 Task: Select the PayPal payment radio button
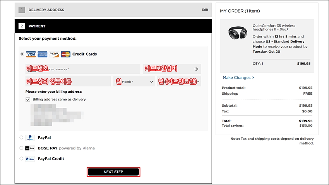(21, 137)
